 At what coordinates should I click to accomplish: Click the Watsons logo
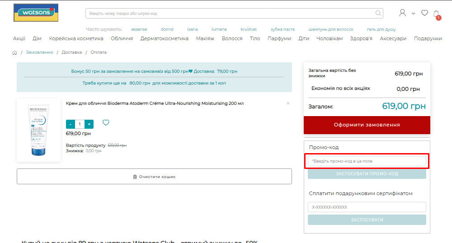click(36, 13)
